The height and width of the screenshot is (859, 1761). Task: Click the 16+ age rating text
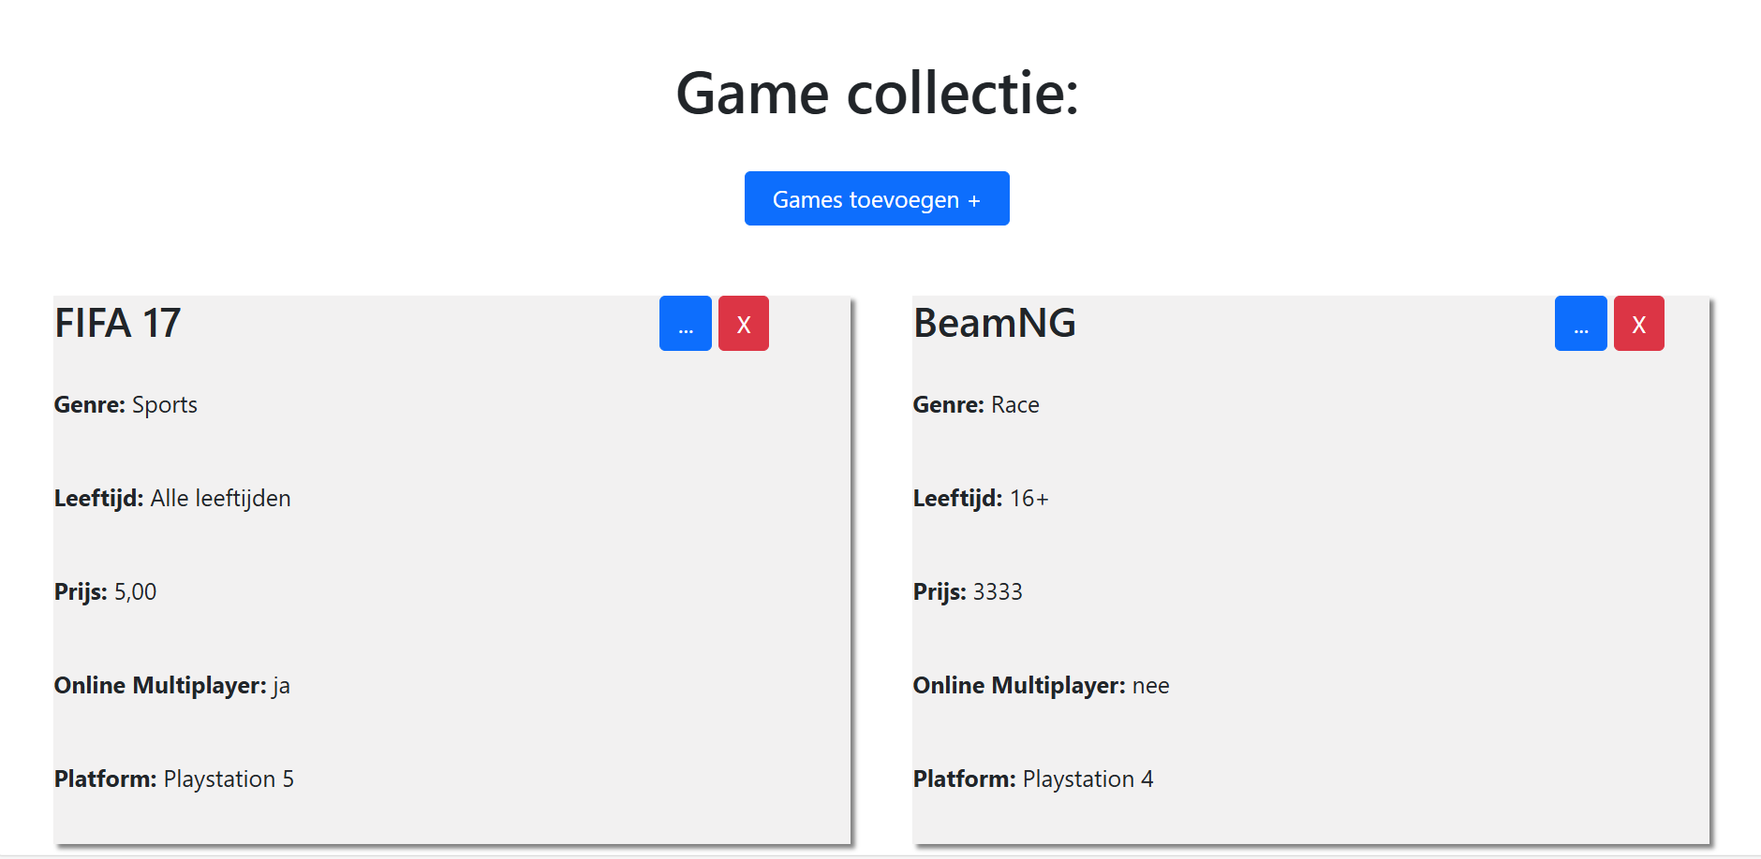(x=1029, y=499)
